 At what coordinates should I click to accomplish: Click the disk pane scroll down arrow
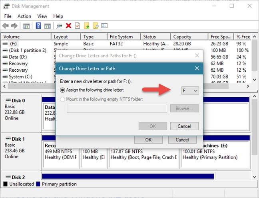click(255, 177)
